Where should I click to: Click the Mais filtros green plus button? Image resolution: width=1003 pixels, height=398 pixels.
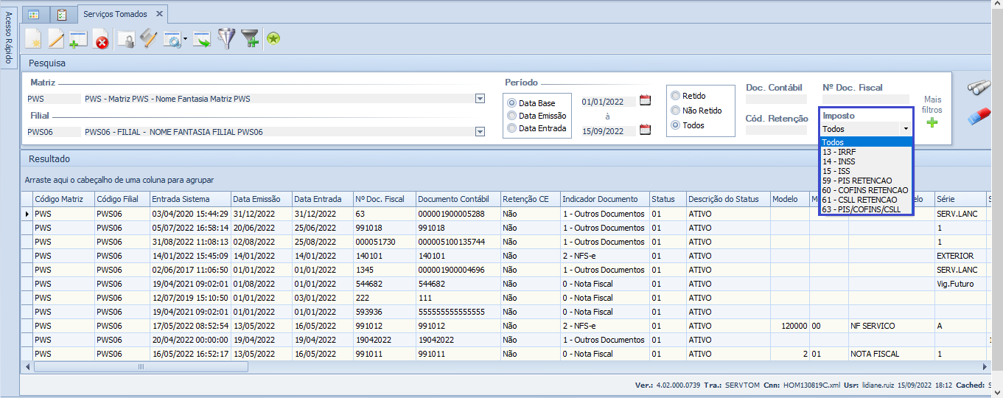pyautogui.click(x=932, y=122)
